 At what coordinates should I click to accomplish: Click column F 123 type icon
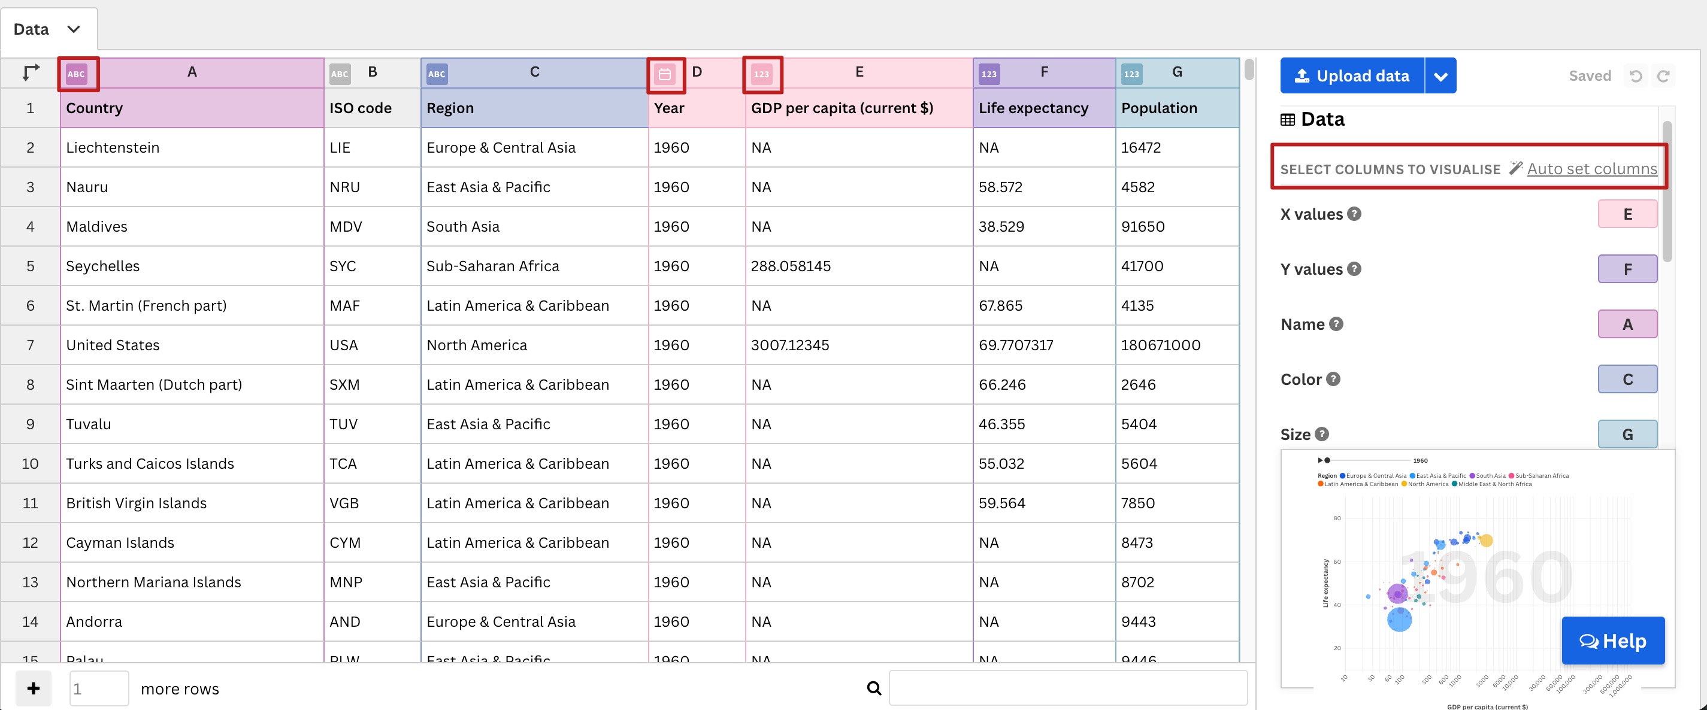989,74
